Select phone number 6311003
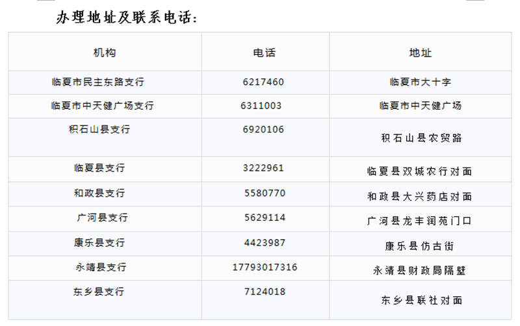 [x=261, y=106]
